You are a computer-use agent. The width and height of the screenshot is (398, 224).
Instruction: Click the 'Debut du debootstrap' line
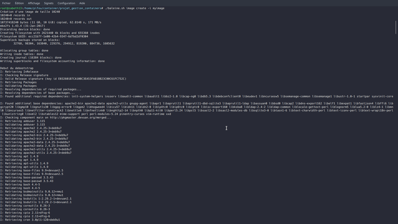[x=17, y=68]
